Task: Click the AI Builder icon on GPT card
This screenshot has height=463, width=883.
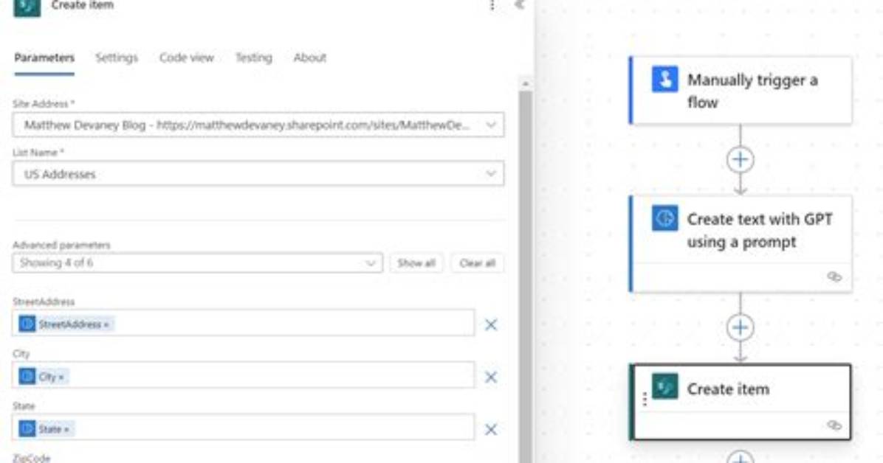Action: point(665,217)
